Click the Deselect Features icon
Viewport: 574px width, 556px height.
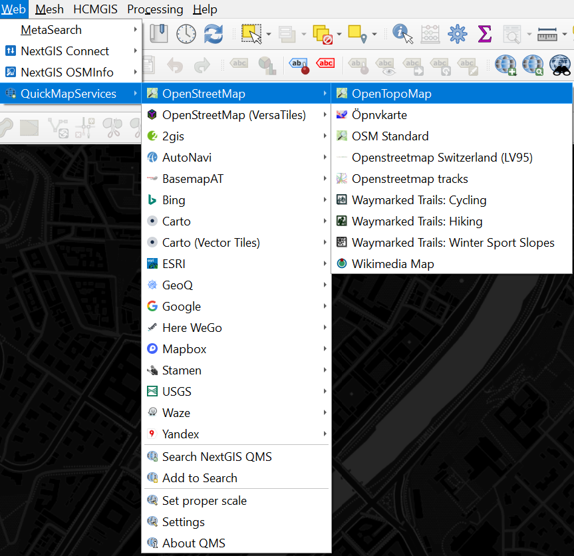[323, 33]
